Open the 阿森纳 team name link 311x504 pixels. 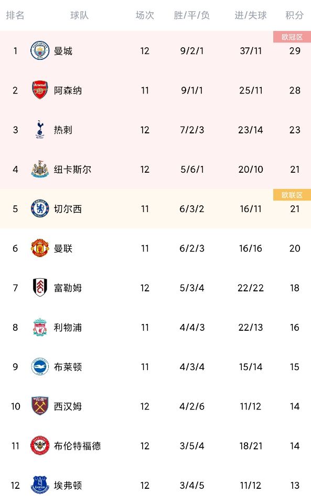68,90
